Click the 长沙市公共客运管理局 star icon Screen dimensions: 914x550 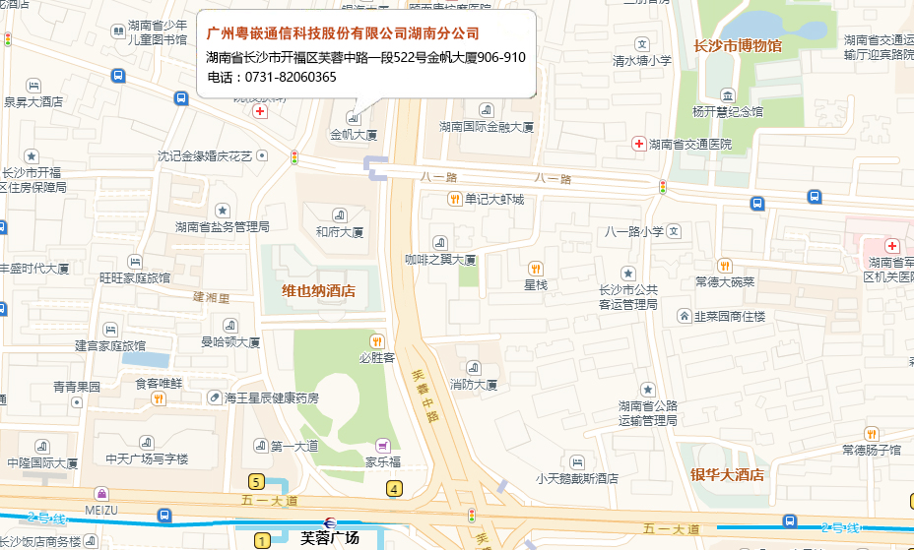(627, 273)
